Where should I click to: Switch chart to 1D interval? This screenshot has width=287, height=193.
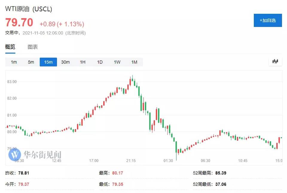100,62
